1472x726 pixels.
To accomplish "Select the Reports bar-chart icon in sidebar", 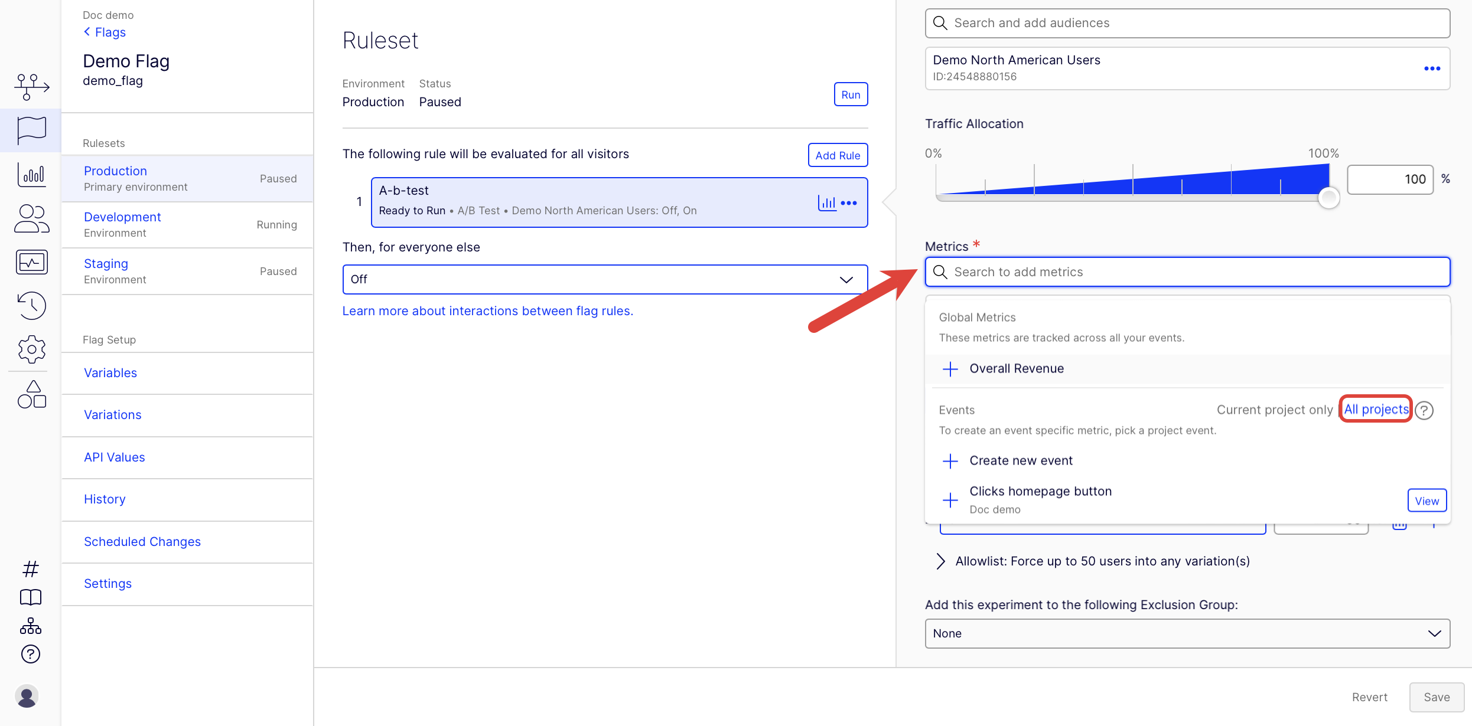I will point(31,175).
